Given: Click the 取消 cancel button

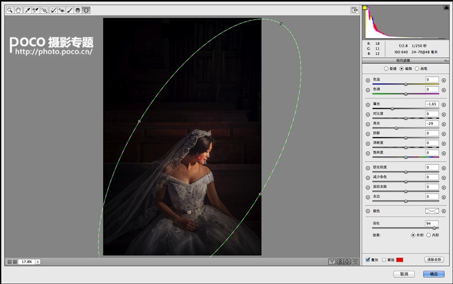Looking at the screenshot, I should click(404, 274).
